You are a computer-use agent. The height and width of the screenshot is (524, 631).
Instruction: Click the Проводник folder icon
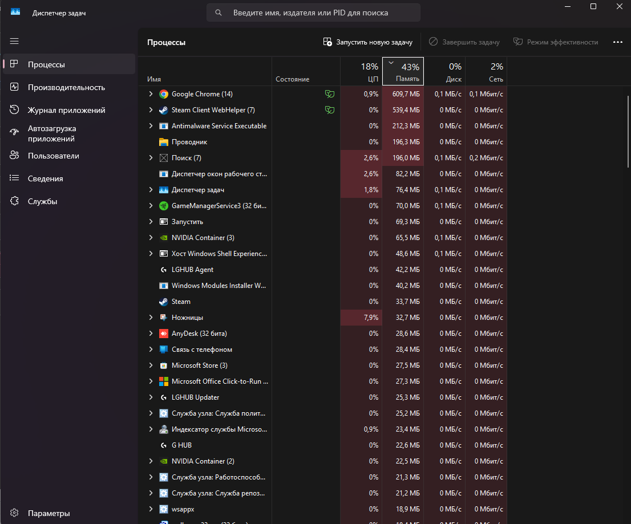pyautogui.click(x=163, y=142)
